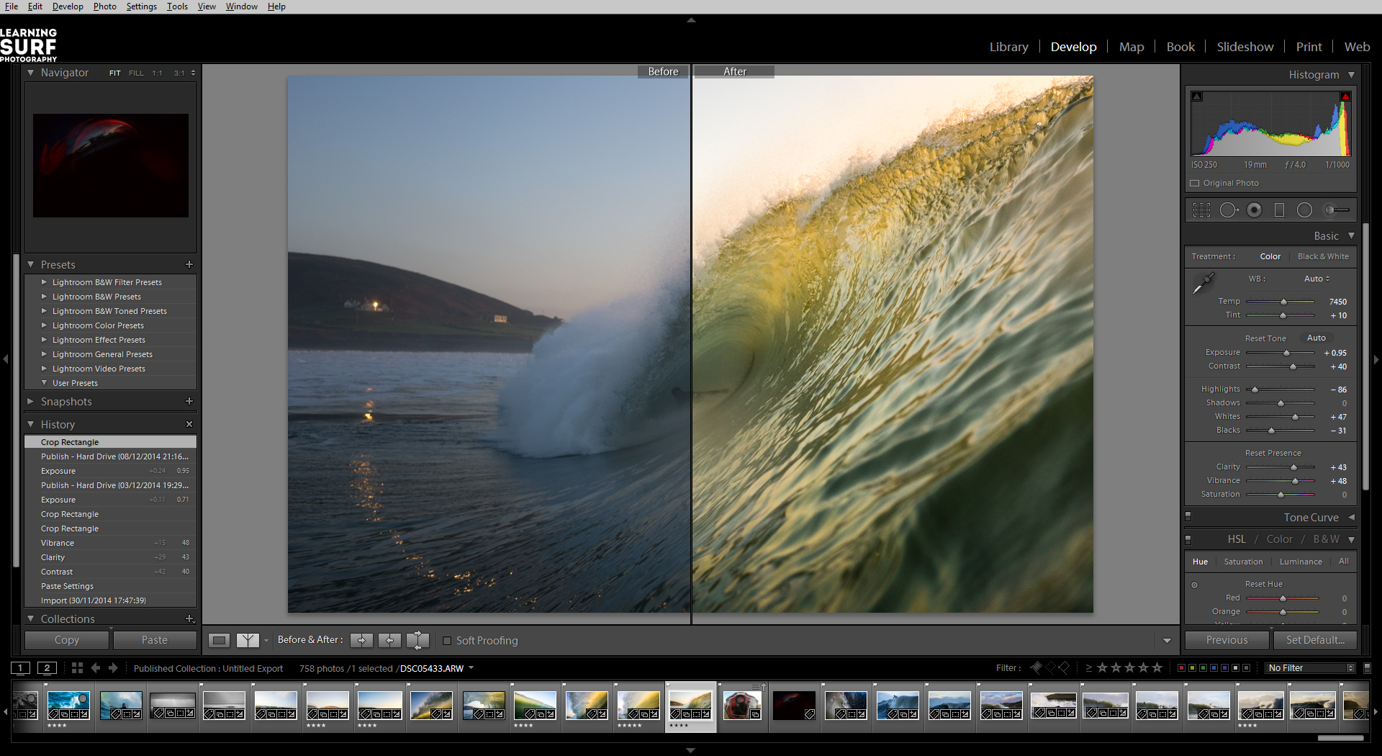1382x756 pixels.
Task: Open the Red Eye Correction tool
Action: 1255,210
